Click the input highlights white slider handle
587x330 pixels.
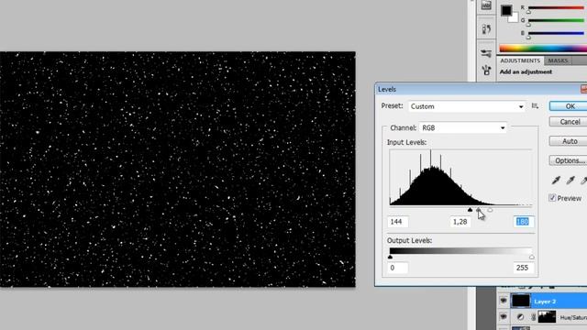pyautogui.click(x=490, y=210)
